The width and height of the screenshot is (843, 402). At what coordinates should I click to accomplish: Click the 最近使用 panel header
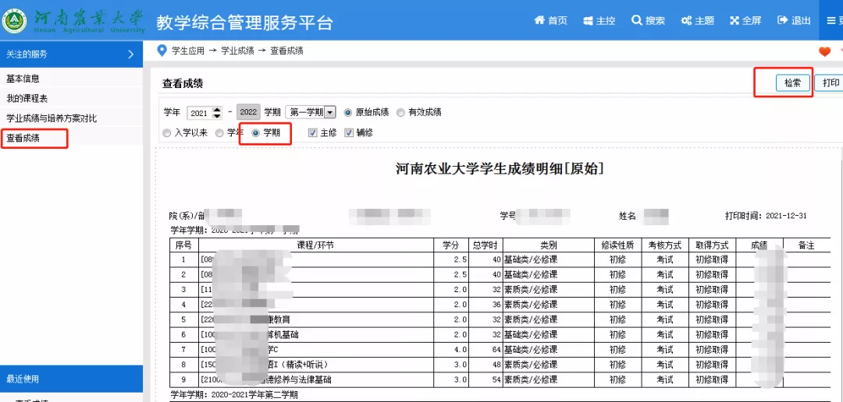point(72,379)
